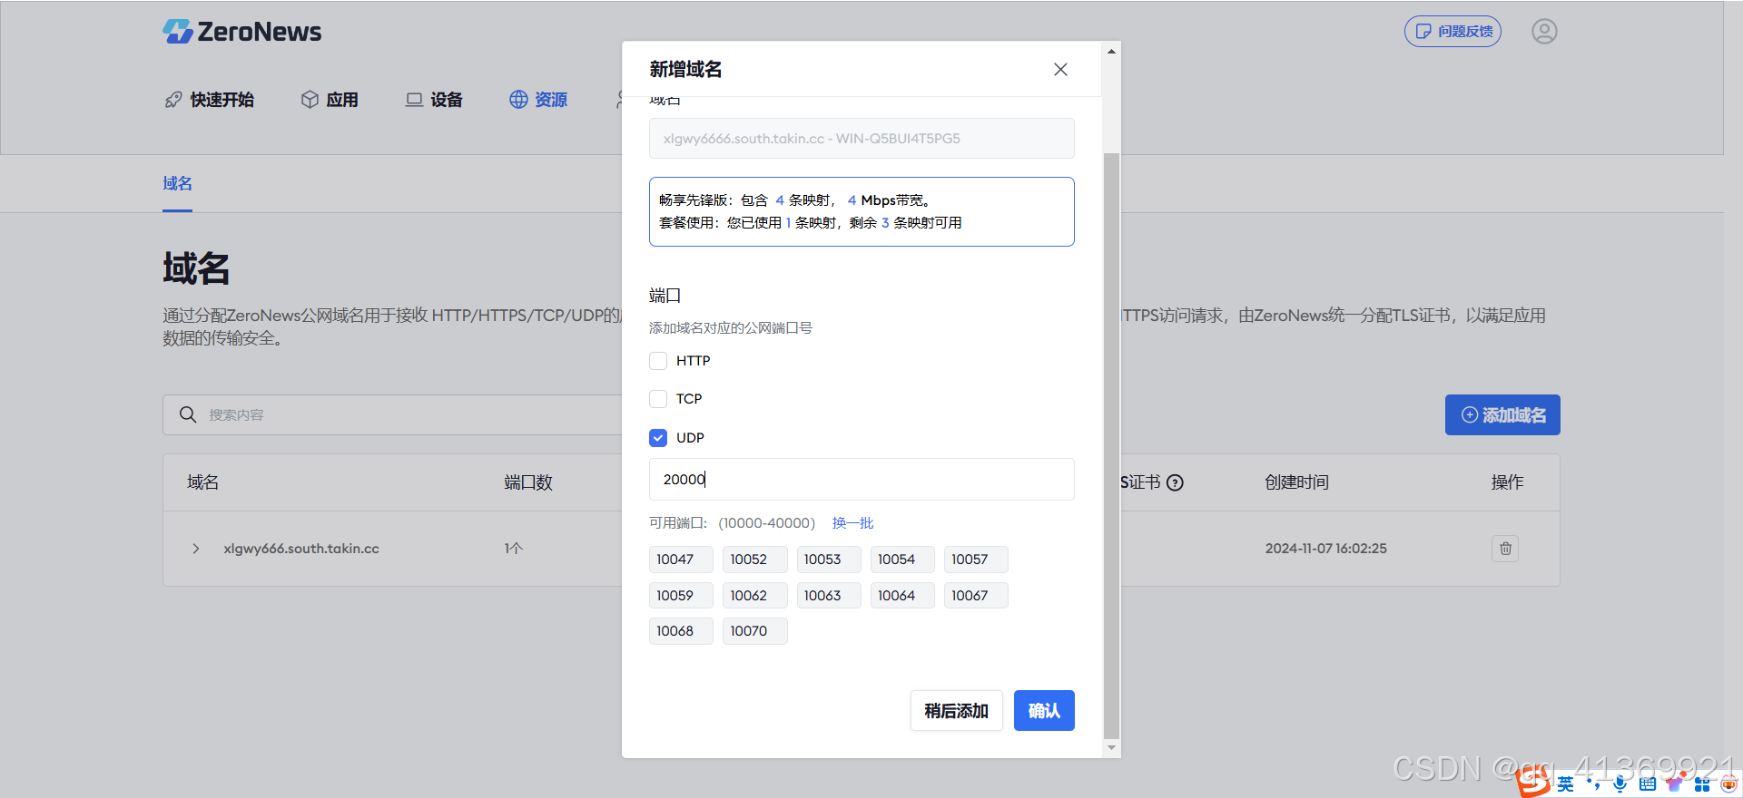Select available port 10053
1743x798 pixels.
point(828,560)
